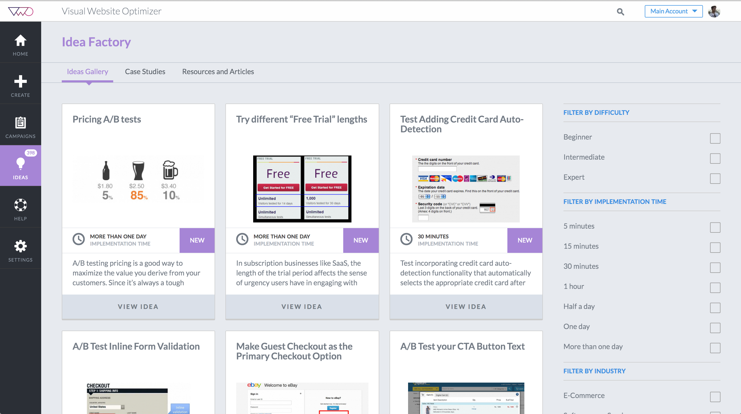Click clock icon on Free Trial card
This screenshot has width=741, height=414.
pos(242,239)
